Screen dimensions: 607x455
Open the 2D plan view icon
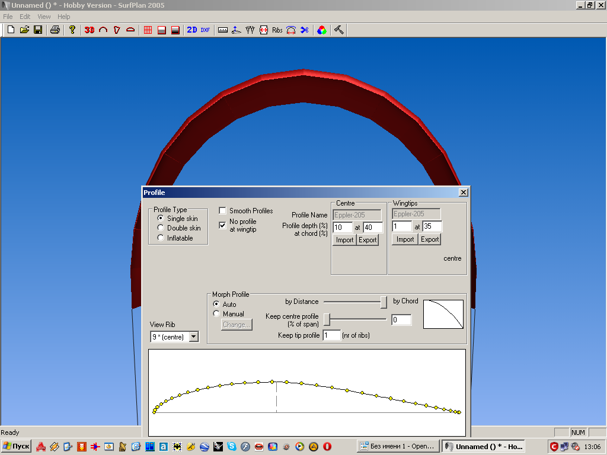pyautogui.click(x=192, y=30)
